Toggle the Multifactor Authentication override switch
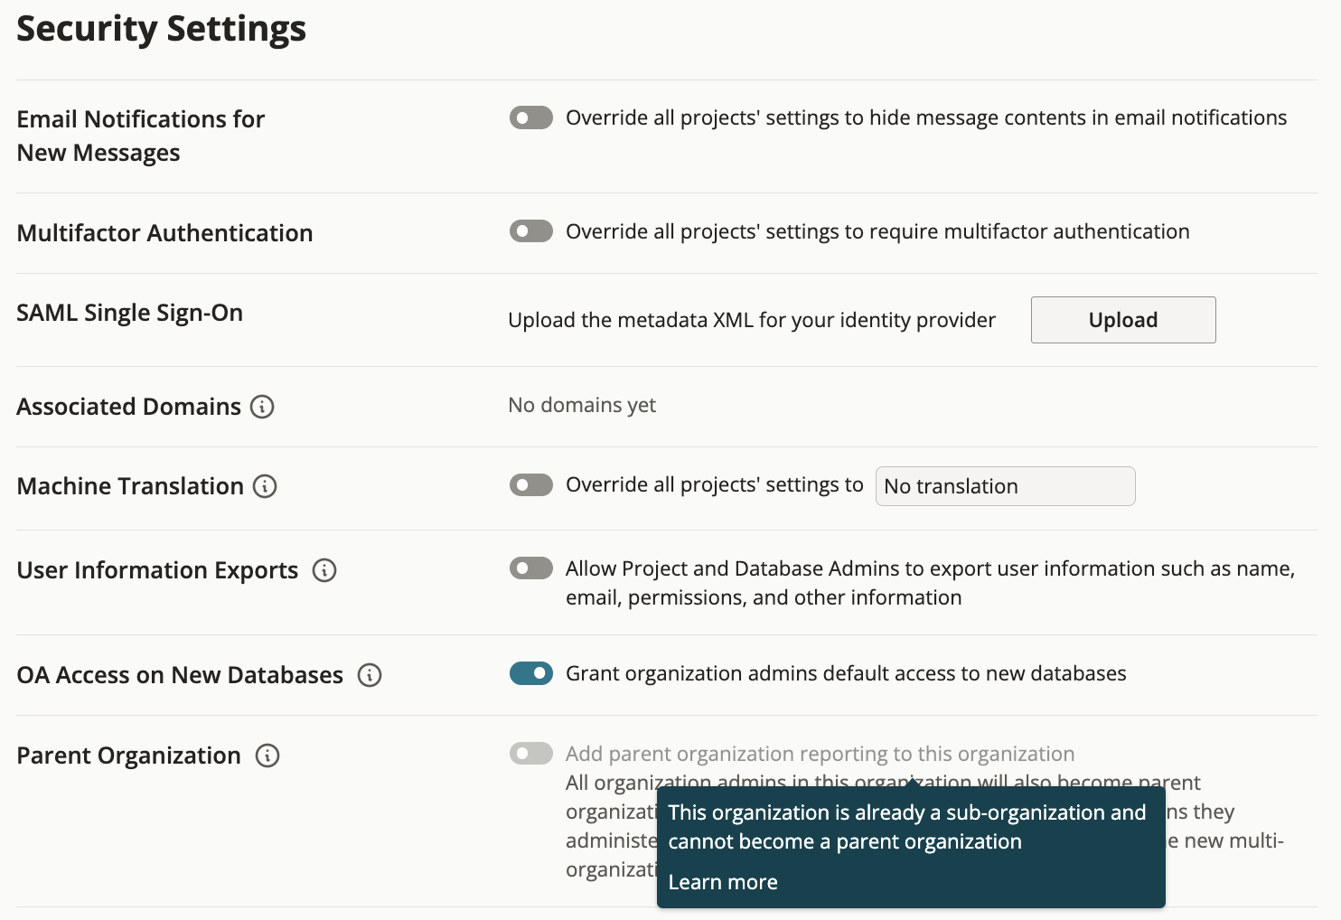This screenshot has width=1341, height=920. coord(530,231)
